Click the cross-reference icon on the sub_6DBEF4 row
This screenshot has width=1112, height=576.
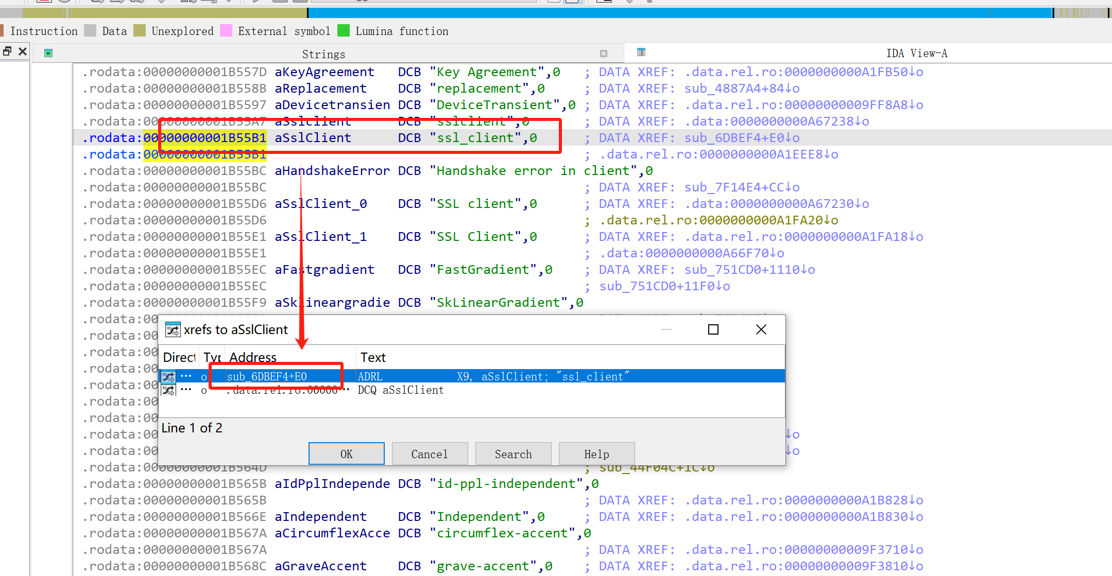pos(168,376)
